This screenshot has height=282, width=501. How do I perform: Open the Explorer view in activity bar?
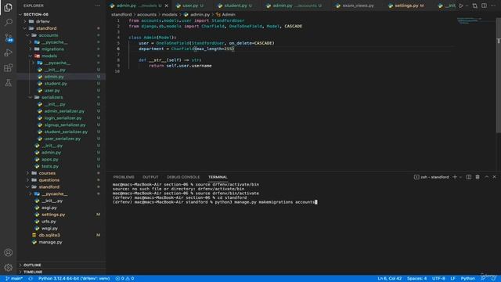[x=9, y=7]
